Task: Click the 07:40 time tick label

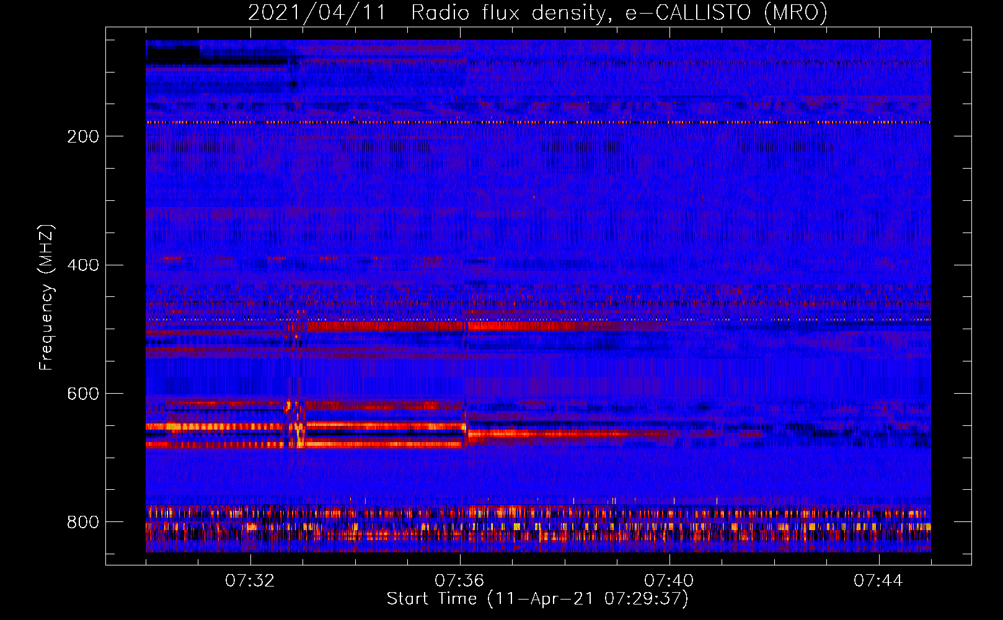Action: coord(669,581)
